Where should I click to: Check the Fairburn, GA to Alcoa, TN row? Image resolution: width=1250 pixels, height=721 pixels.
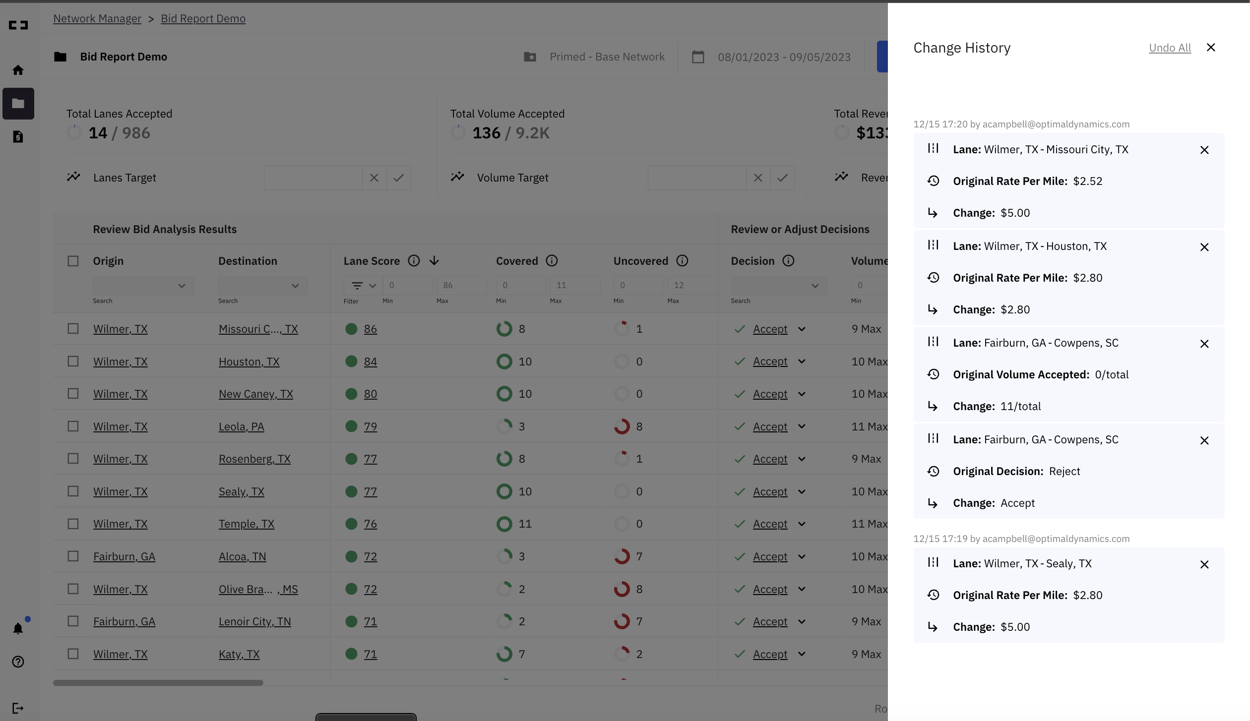(73, 556)
